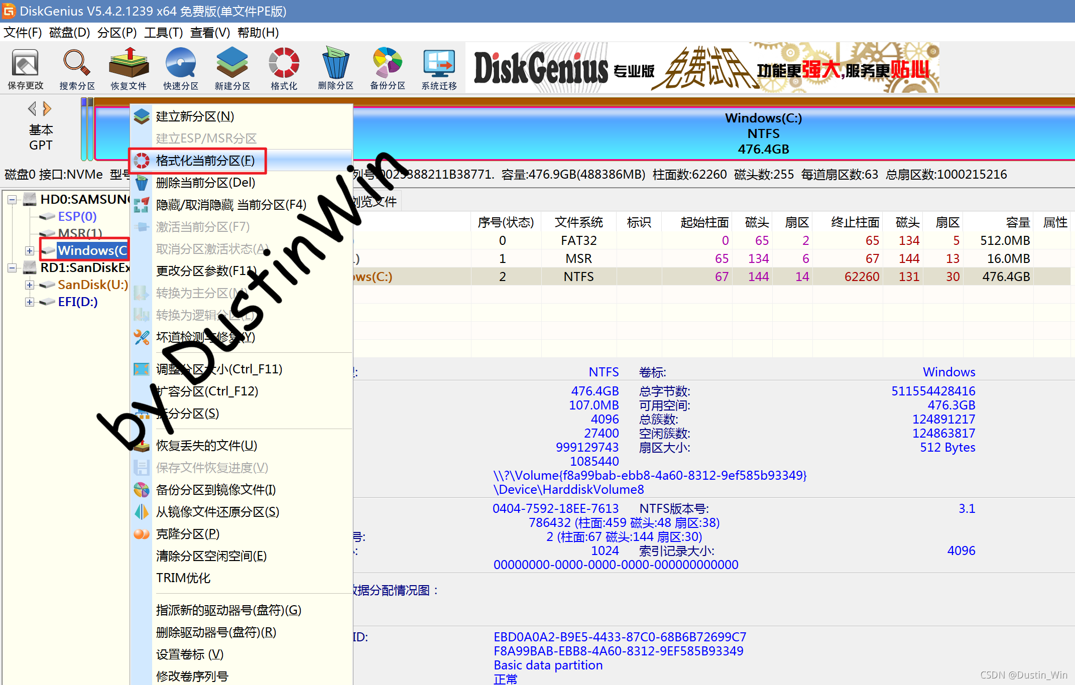Click the 文件系统 column header
Viewport: 1075px width, 685px height.
click(x=578, y=223)
